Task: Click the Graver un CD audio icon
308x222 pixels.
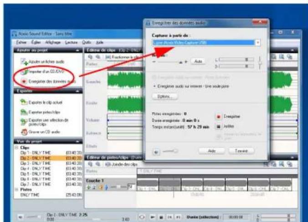Action: pos(24,132)
